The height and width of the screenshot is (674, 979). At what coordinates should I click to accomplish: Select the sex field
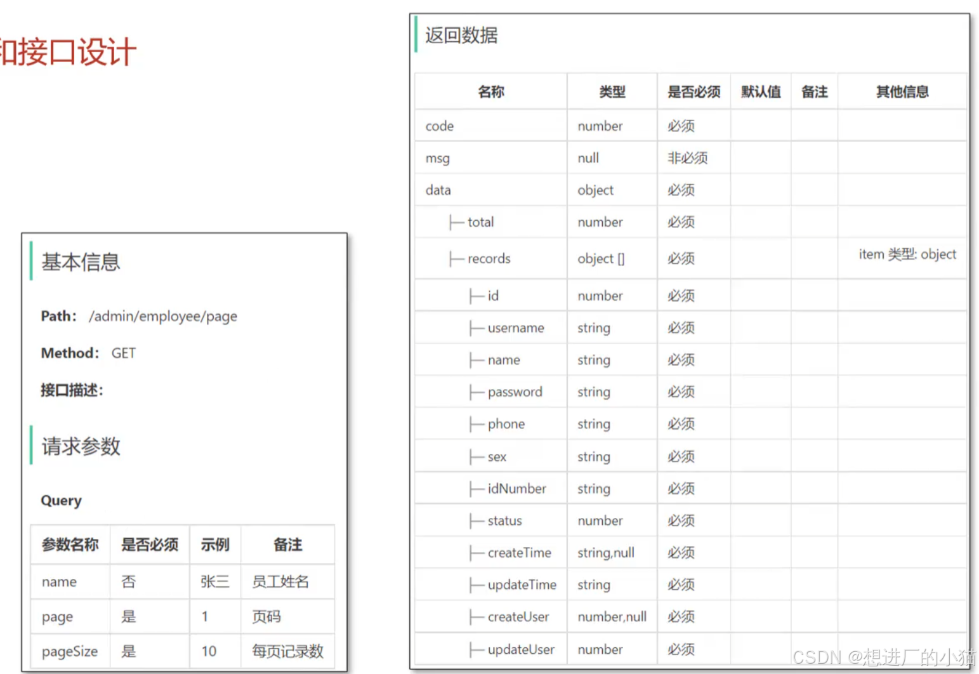tap(497, 457)
